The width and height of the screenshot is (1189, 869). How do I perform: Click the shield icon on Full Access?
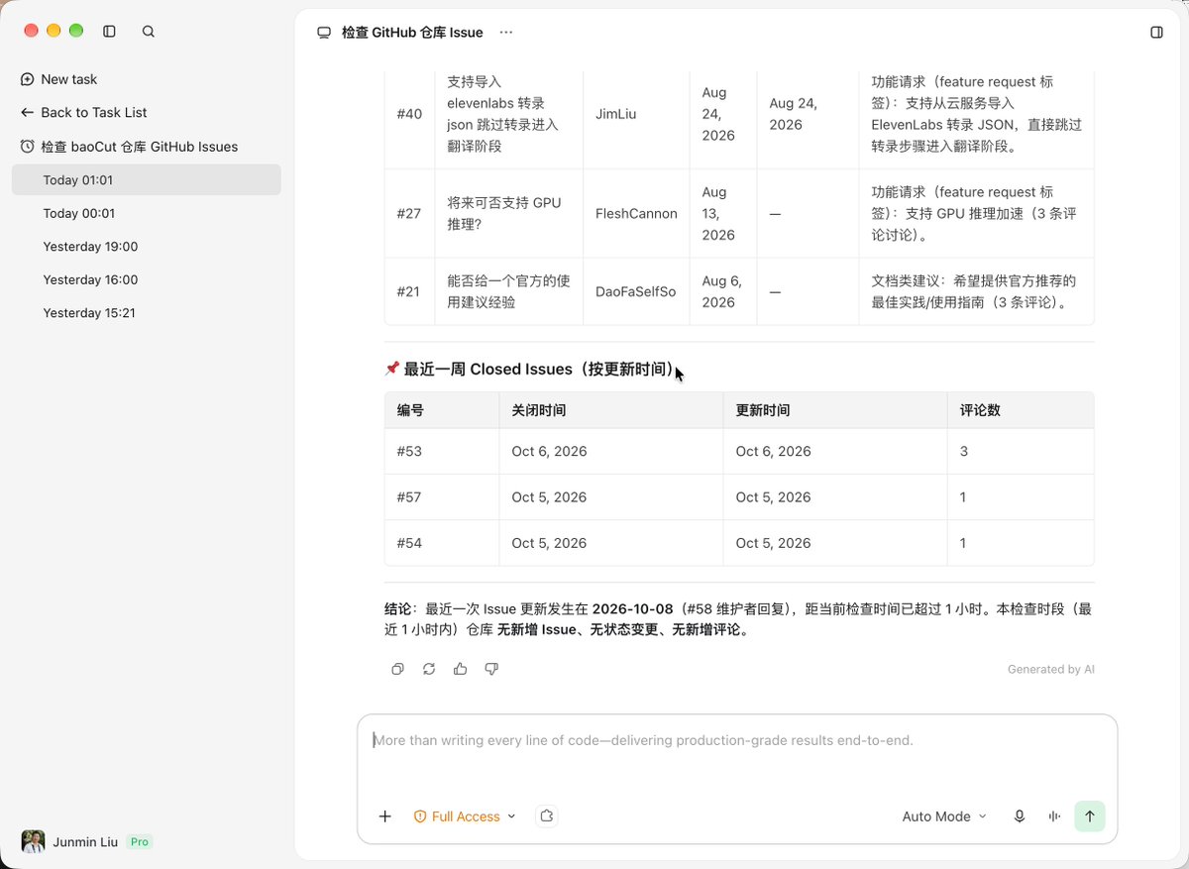(x=420, y=816)
